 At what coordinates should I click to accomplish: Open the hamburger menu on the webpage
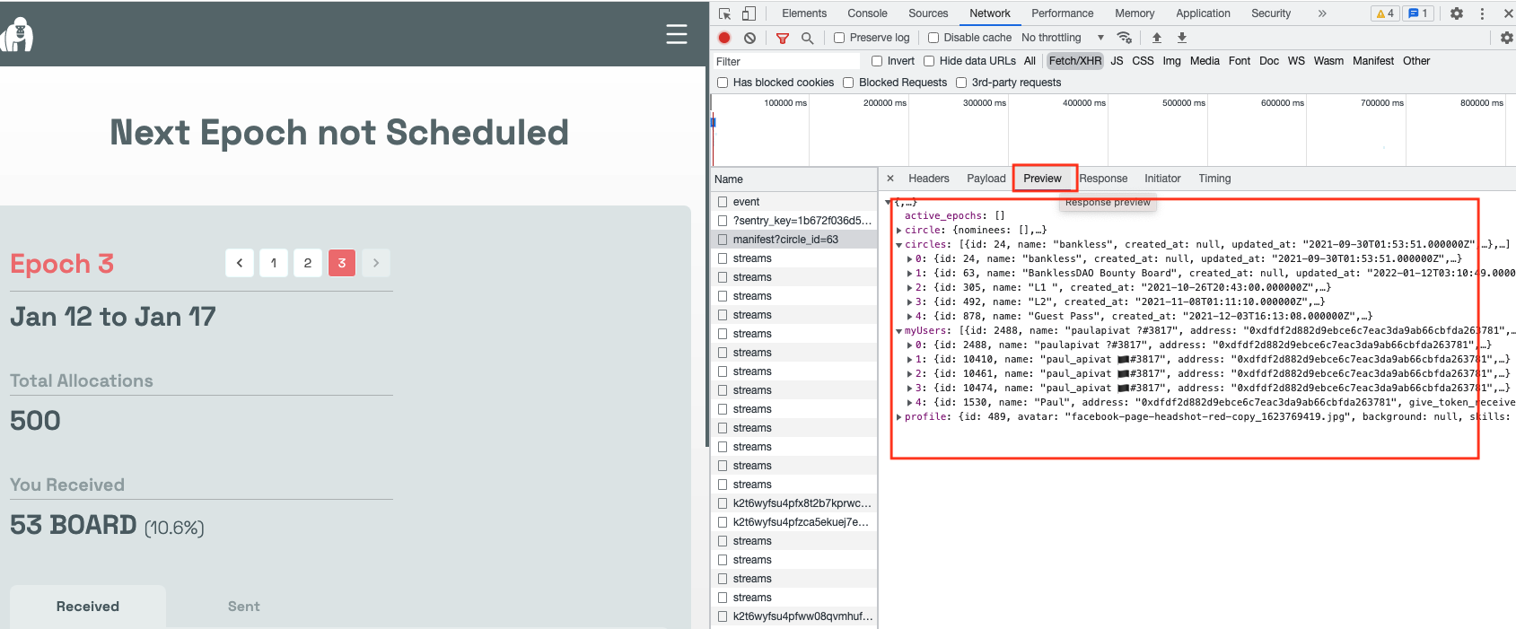pyautogui.click(x=677, y=34)
